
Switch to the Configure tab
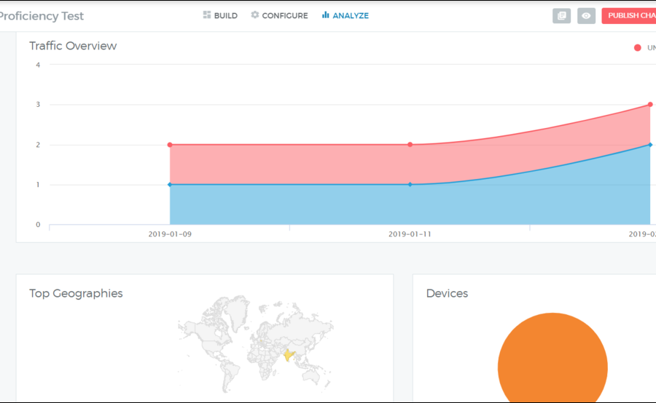[279, 15]
